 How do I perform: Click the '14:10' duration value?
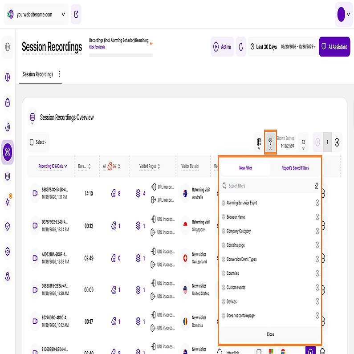(x=89, y=194)
